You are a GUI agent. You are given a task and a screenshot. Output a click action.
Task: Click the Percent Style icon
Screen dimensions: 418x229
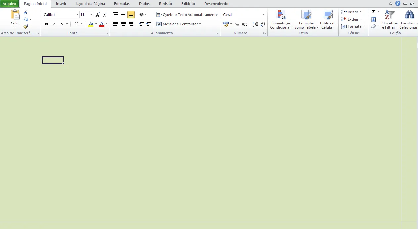(237, 24)
